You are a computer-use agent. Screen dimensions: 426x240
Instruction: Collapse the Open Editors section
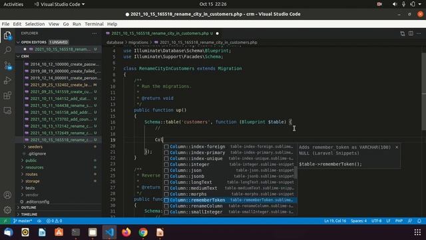click(x=33, y=42)
